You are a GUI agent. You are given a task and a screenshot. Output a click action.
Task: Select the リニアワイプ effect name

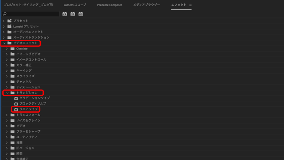pos(29,109)
